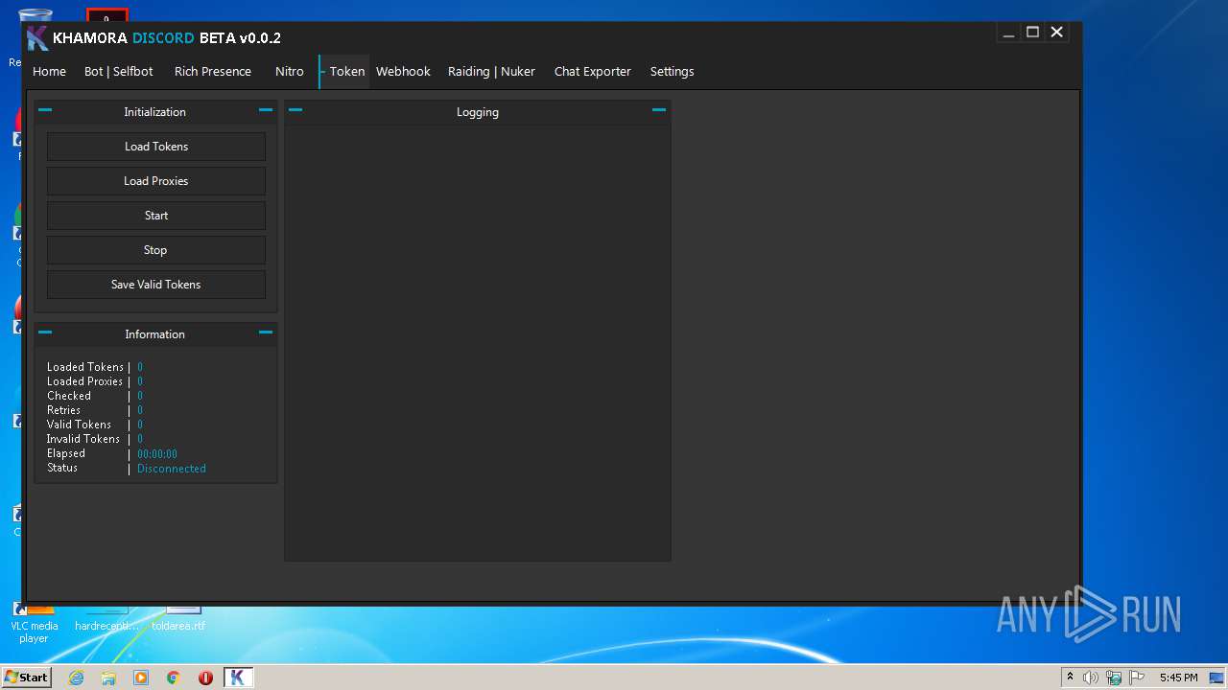Click the volume icon in system tray
Viewport: 1228px width, 690px height.
point(1091,678)
